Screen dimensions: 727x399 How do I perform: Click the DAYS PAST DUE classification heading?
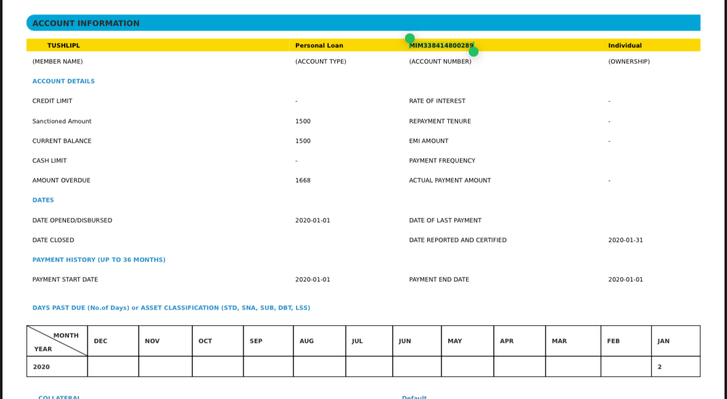coord(171,308)
